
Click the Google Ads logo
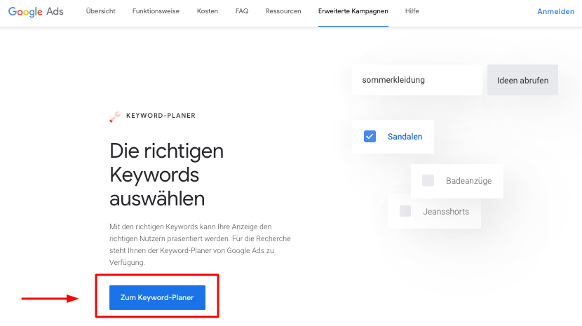click(x=36, y=11)
